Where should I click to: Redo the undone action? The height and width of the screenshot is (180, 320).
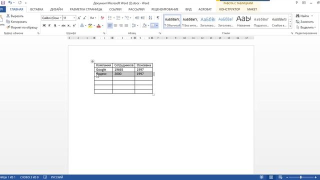[20, 3]
